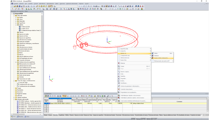Viewport: 219px width, 120px height.
Task: Click the Redo arrow toolbar icon
Action: click(x=34, y=6)
